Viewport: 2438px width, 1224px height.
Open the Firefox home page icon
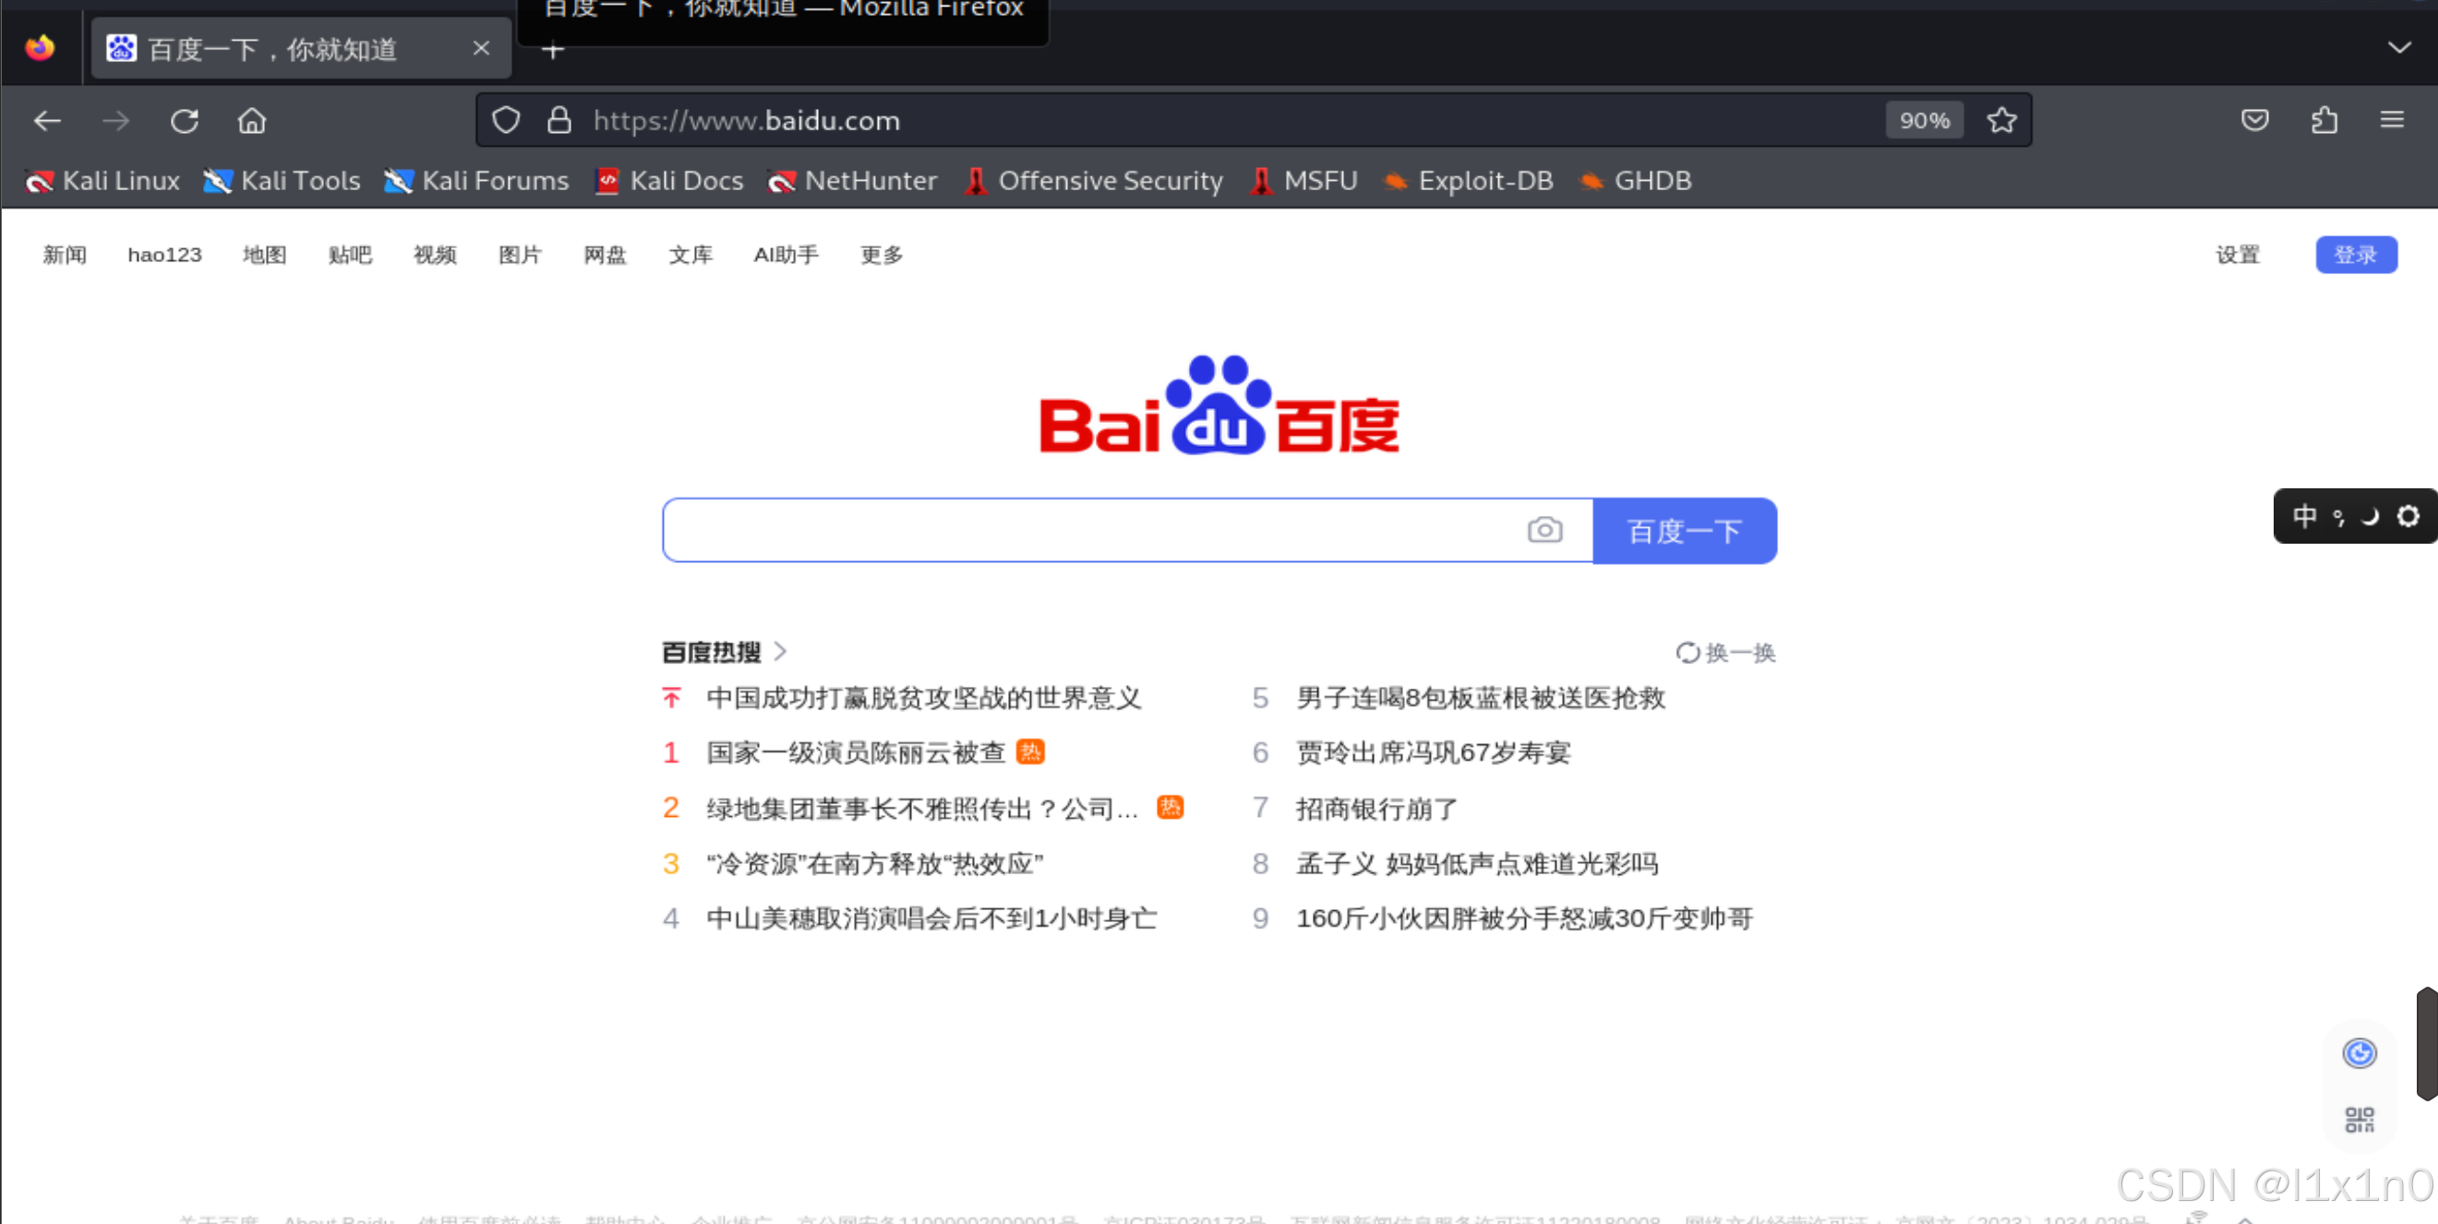click(x=252, y=121)
